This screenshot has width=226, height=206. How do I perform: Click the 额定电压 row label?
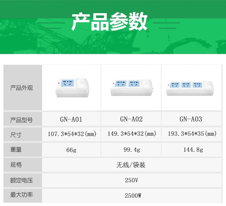pyautogui.click(x=22, y=180)
